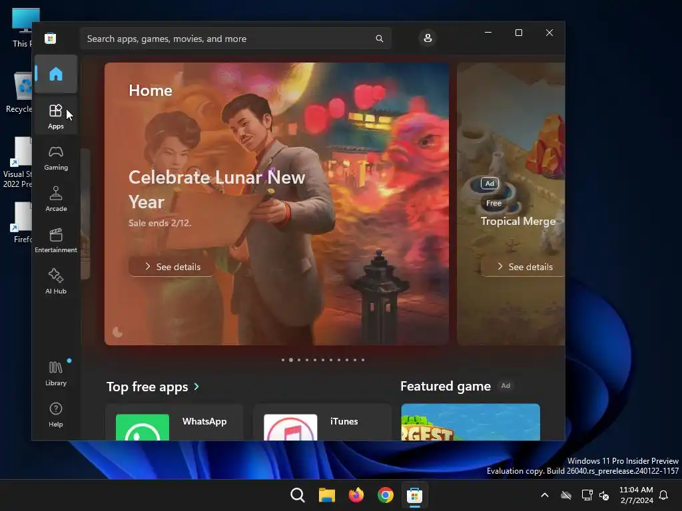682x511 pixels.
Task: Click the Top free apps heading
Action: pyautogui.click(x=147, y=387)
